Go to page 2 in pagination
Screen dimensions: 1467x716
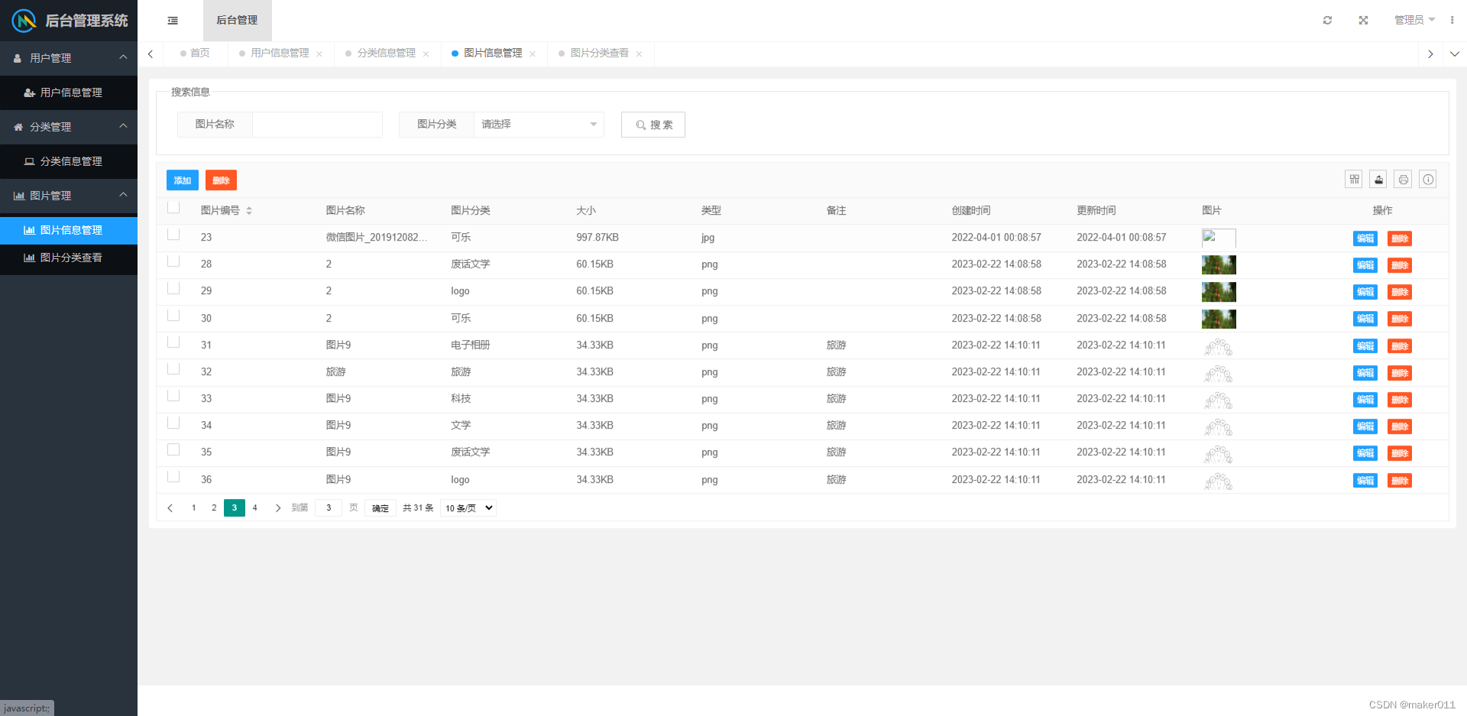coord(214,508)
